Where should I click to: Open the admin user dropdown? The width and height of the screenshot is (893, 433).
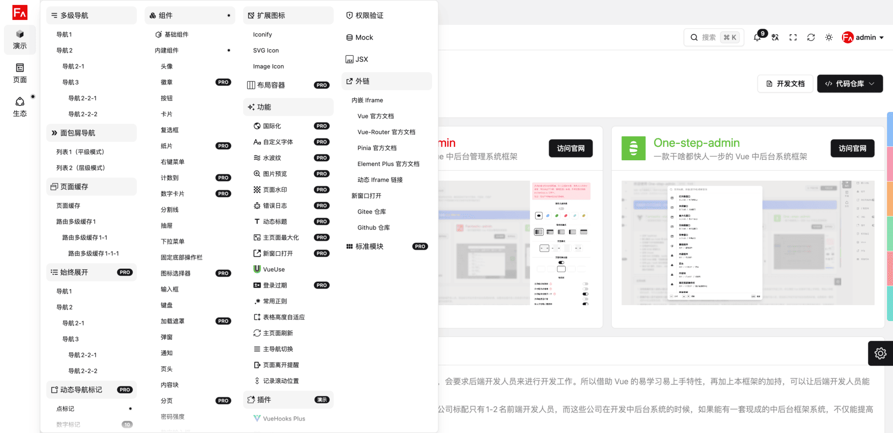tap(863, 37)
